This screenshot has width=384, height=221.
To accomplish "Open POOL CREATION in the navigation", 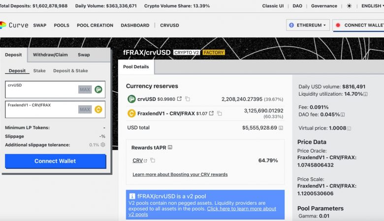I will click(95, 25).
